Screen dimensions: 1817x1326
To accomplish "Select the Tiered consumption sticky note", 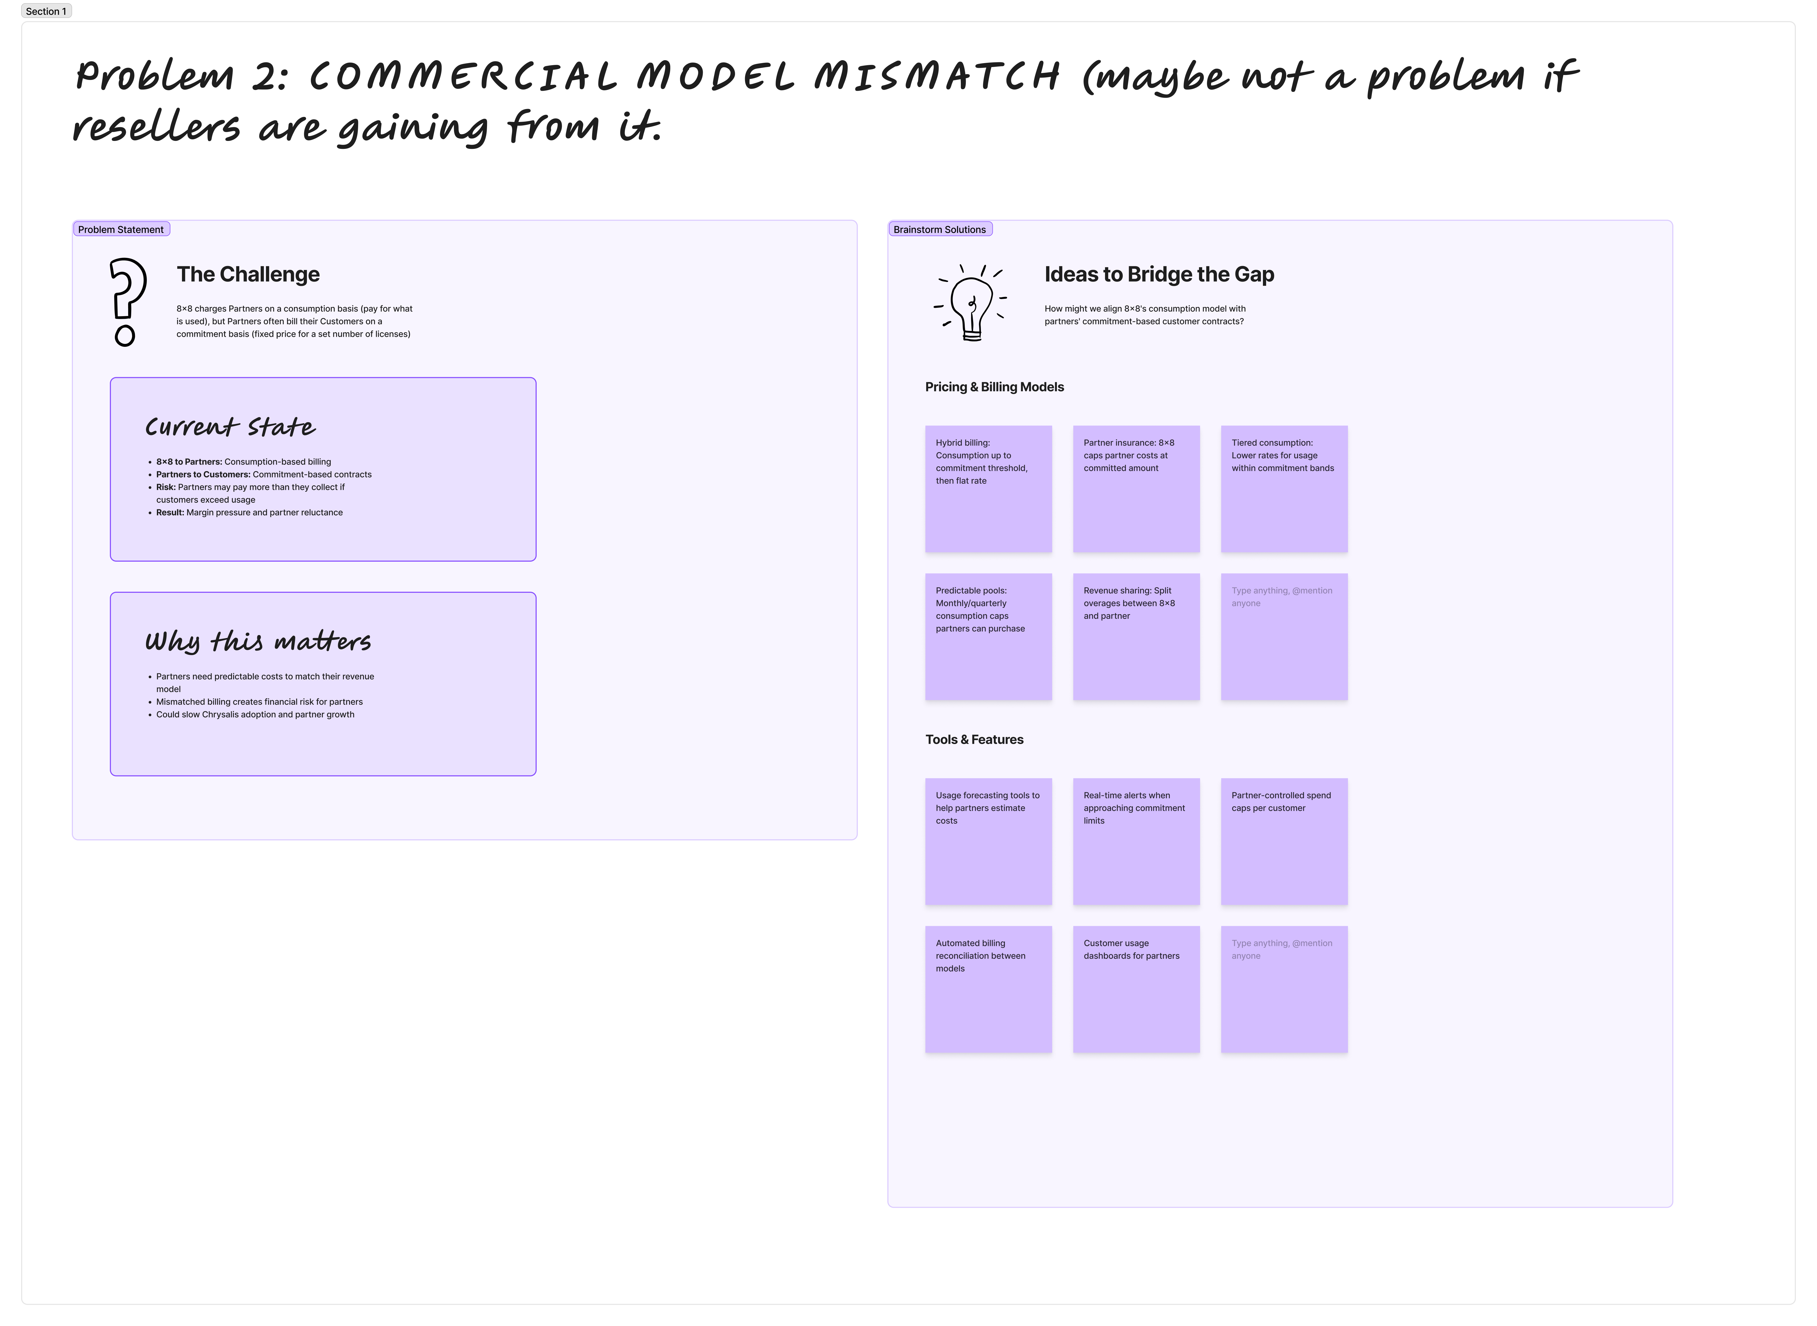I will pos(1284,489).
